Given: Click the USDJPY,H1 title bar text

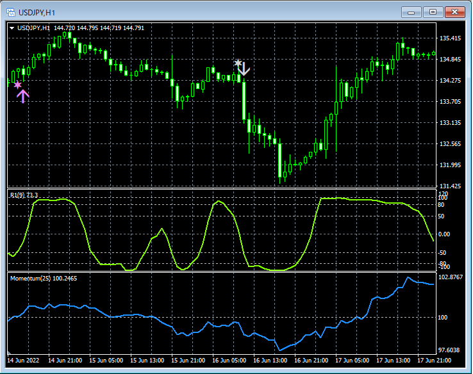Looking at the screenshot, I should (x=36, y=12).
